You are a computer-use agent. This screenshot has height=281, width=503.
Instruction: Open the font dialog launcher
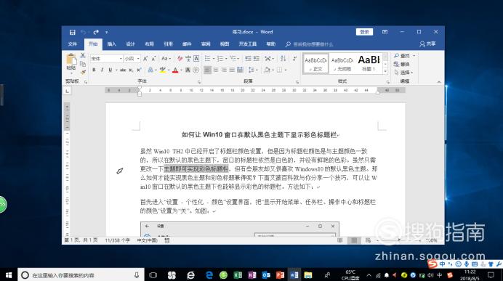point(199,82)
